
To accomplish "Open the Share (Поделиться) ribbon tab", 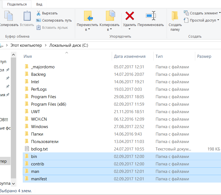I will (x=17, y=4).
